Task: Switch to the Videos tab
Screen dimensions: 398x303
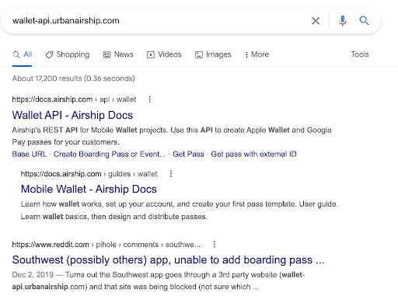Action: tap(164, 54)
